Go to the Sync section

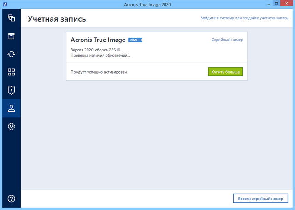[12, 54]
